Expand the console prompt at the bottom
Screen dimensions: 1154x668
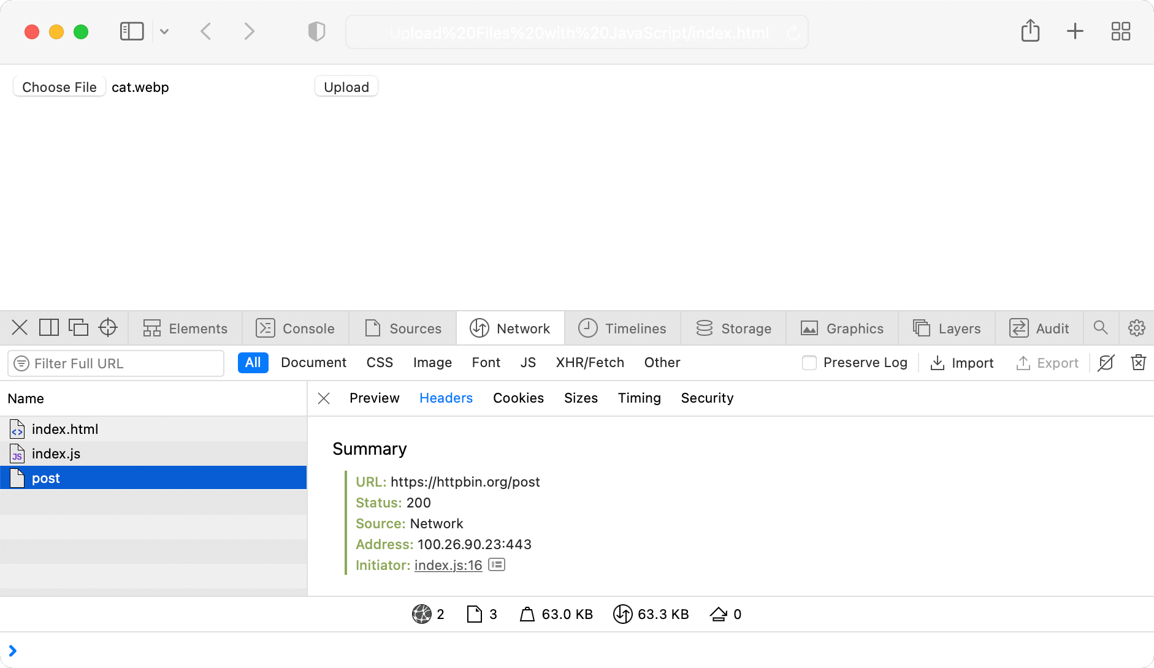12,650
